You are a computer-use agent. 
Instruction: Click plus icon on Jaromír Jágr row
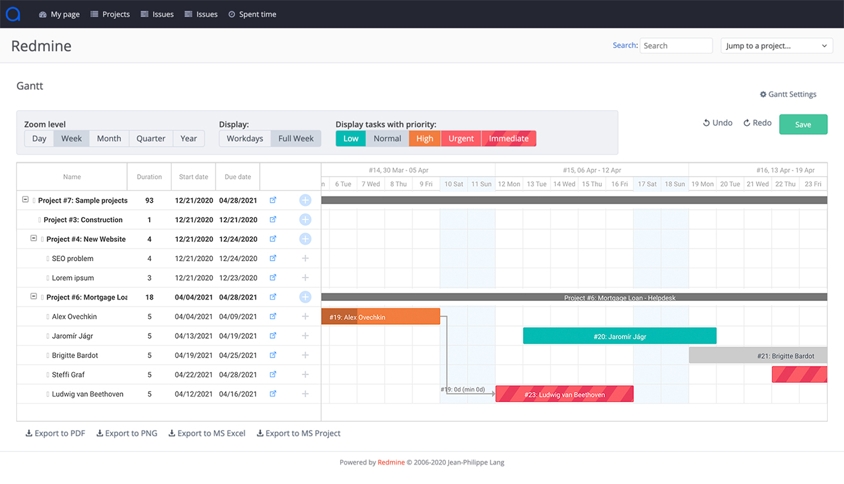tap(305, 335)
